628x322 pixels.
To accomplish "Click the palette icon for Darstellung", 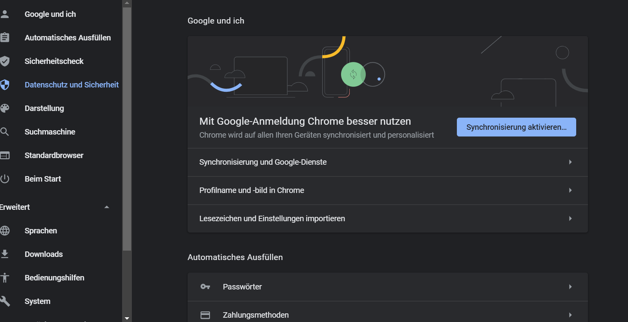I will 5,108.
